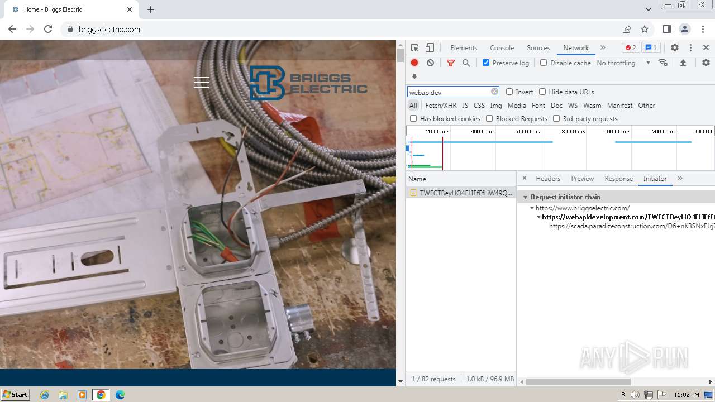Show the 2 errors badge
This screenshot has width=715, height=402.
tap(631, 48)
